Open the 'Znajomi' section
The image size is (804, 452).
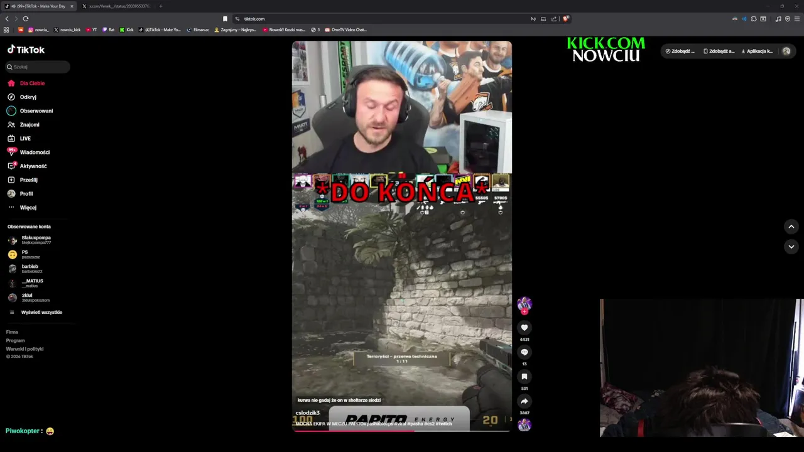(x=23, y=124)
